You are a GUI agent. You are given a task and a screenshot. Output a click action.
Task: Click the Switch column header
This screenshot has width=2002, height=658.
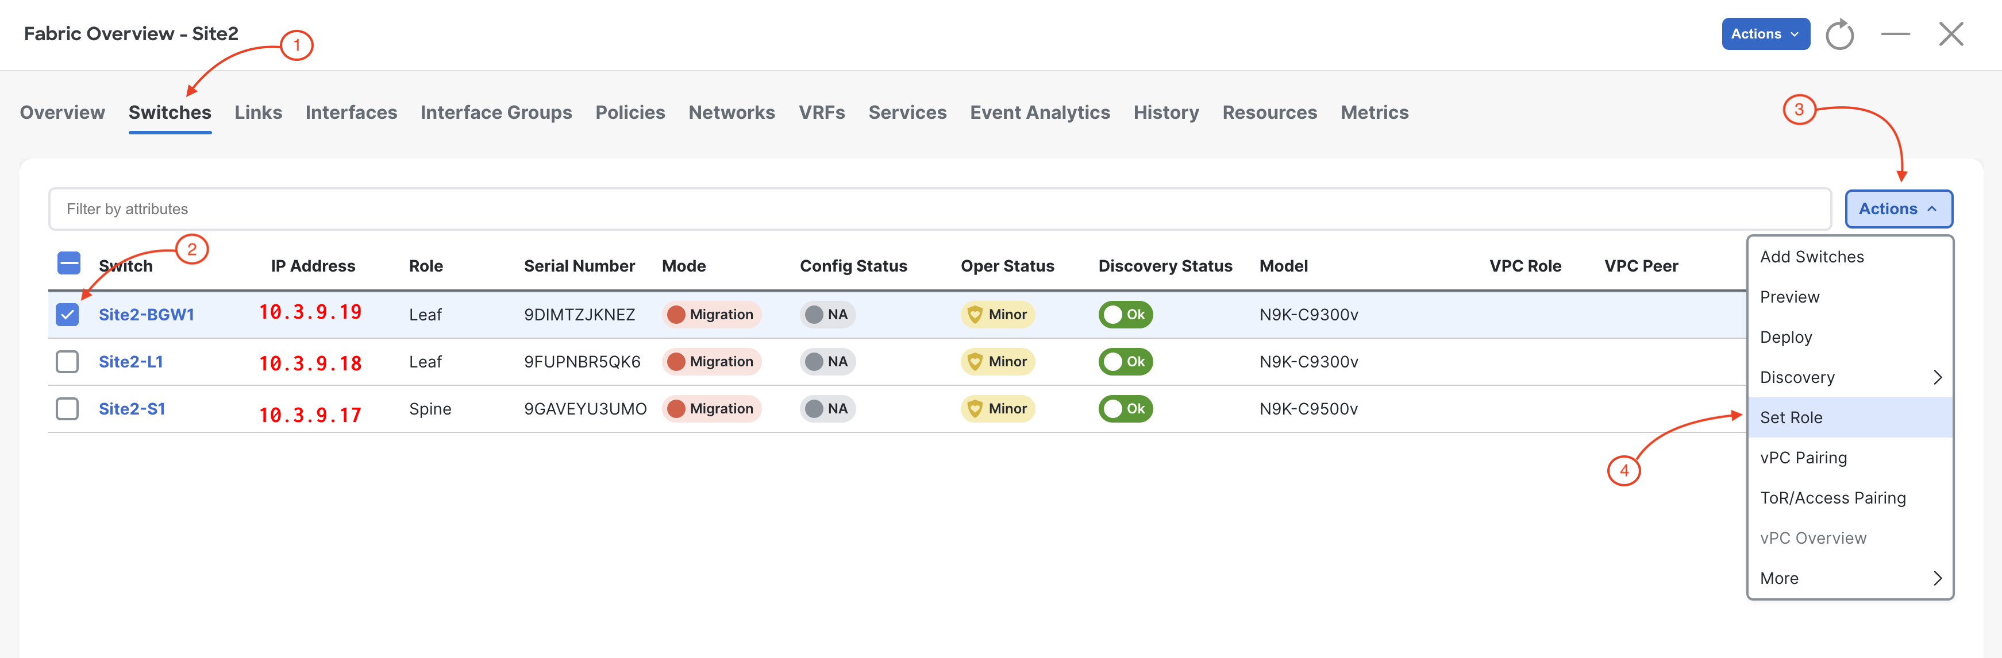click(x=125, y=266)
